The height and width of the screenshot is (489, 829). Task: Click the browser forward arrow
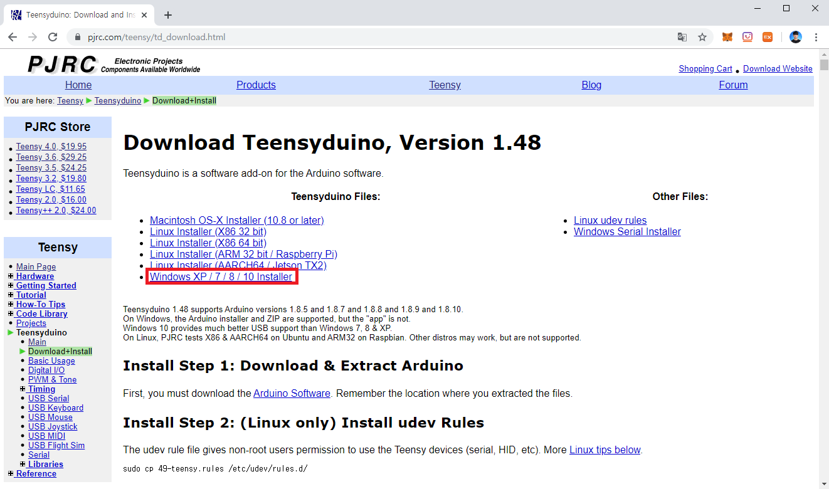33,37
